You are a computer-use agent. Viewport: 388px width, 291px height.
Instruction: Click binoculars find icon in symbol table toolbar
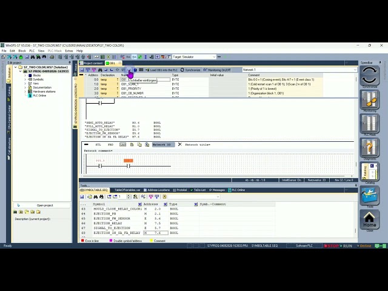tap(96, 196)
